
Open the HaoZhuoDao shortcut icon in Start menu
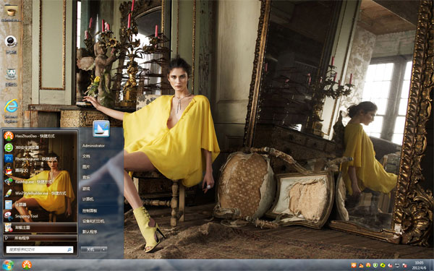pos(9,136)
